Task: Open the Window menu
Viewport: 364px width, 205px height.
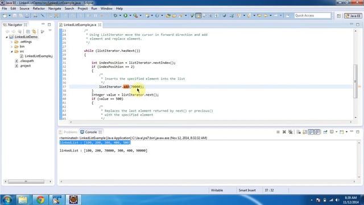Action: point(106,9)
